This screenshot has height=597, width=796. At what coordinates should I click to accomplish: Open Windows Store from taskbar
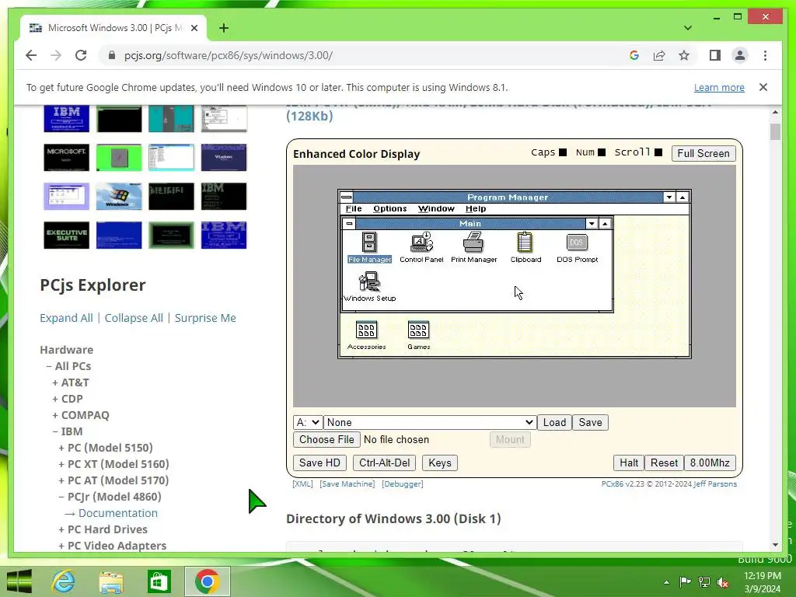(x=159, y=581)
